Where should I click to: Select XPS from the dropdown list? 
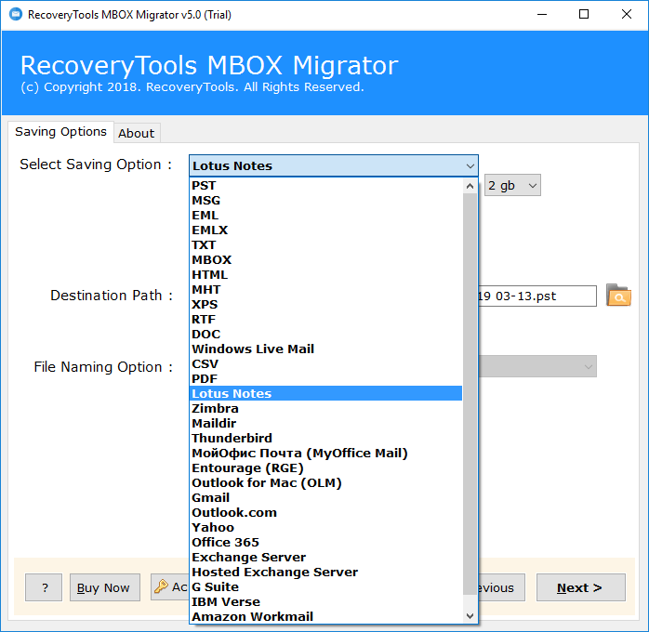coord(326,305)
